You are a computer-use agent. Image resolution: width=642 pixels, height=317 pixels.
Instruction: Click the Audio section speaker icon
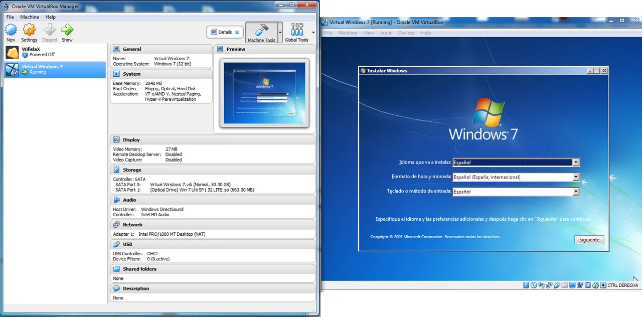coord(116,200)
